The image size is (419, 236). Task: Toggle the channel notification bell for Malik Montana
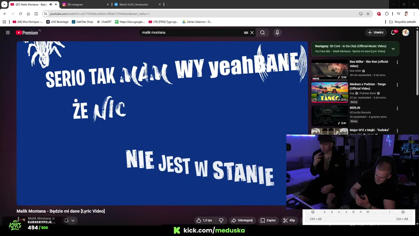[x=66, y=220]
